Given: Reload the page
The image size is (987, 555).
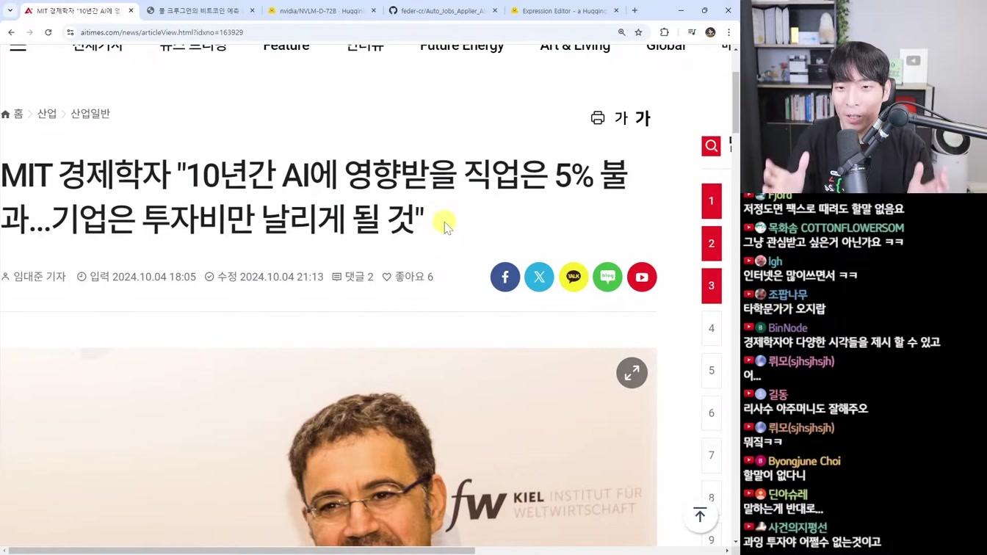Looking at the screenshot, I should (48, 32).
